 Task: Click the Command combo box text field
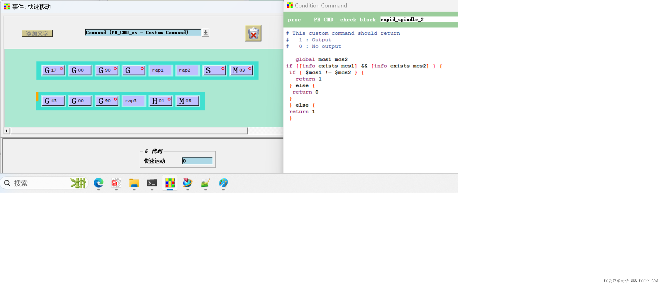143,33
